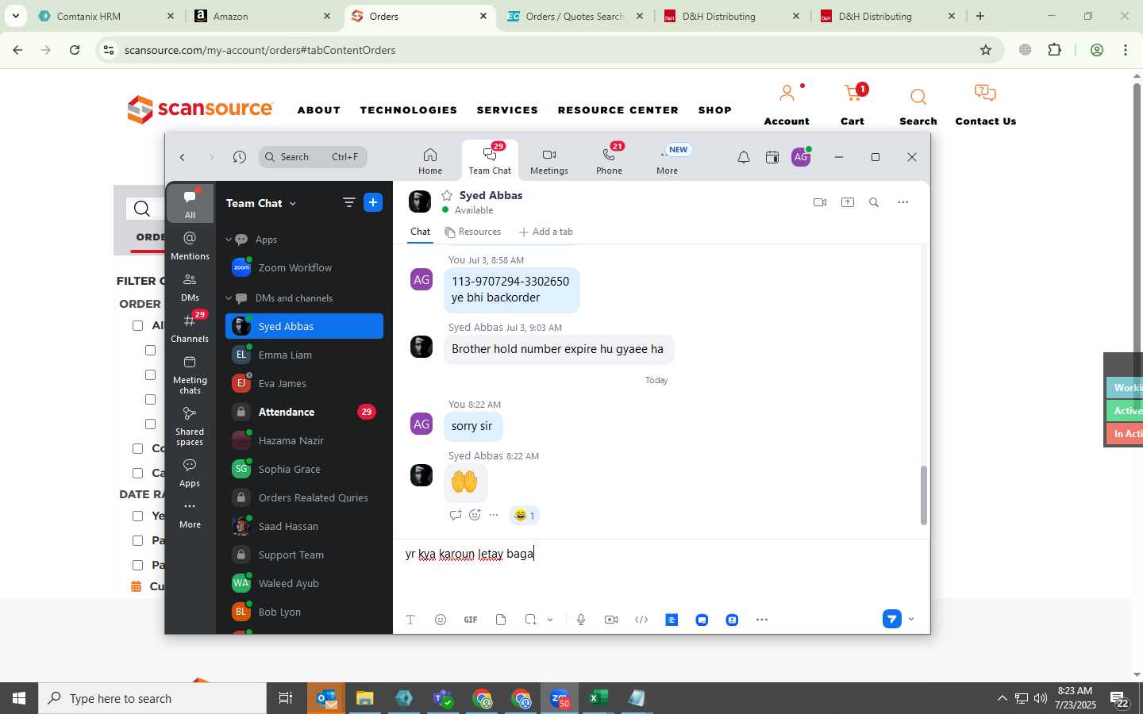Open the Phone tab in Zoom

click(x=609, y=160)
